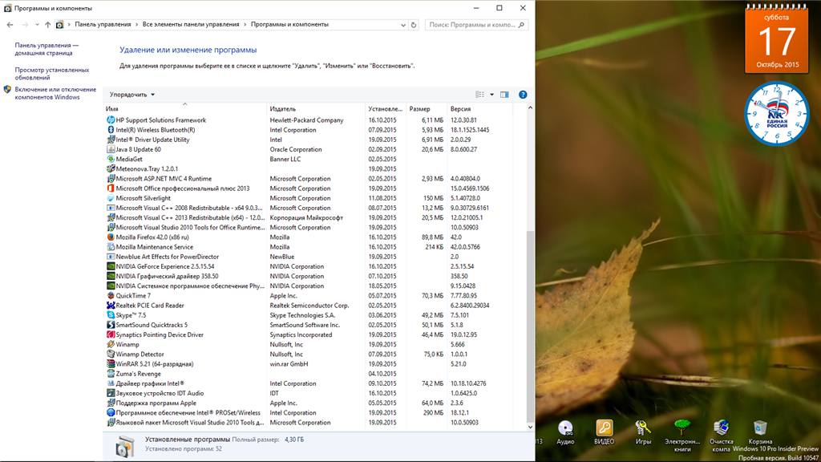Select Intel Driver Update Utility row
This screenshot has width=821, height=462.
click(307, 140)
